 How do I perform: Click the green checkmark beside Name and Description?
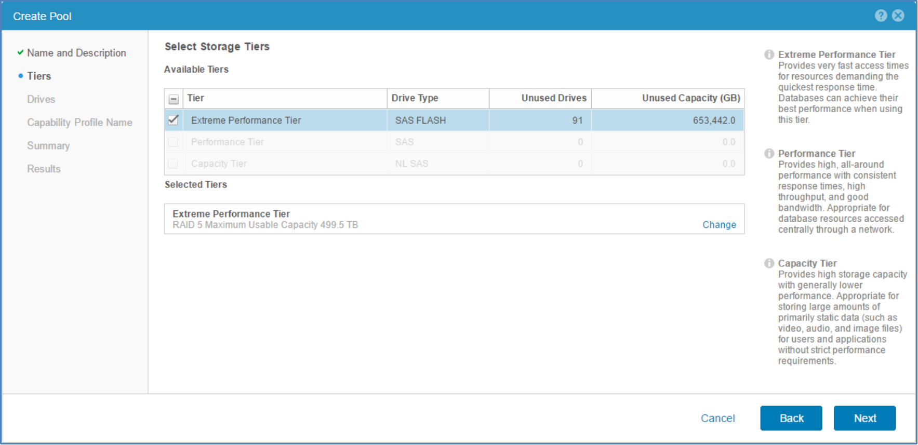pos(20,52)
